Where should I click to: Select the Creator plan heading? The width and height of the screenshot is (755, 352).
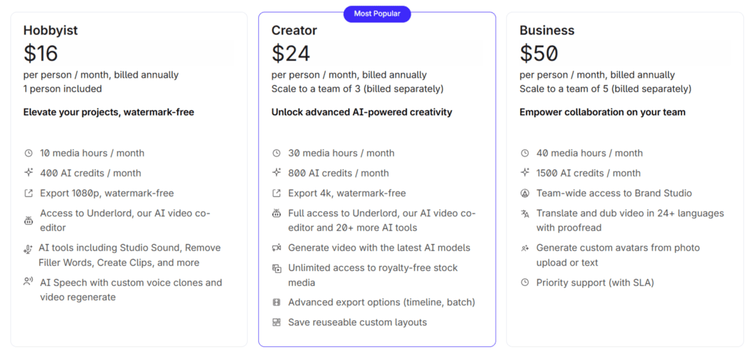coord(294,30)
